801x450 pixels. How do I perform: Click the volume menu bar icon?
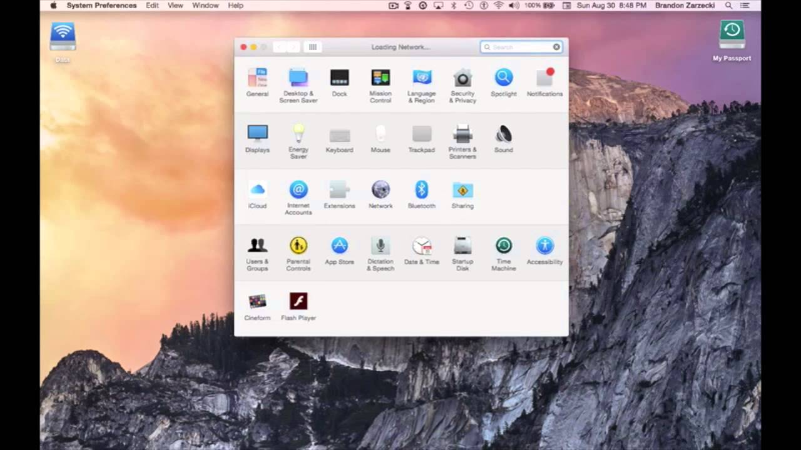(x=514, y=5)
